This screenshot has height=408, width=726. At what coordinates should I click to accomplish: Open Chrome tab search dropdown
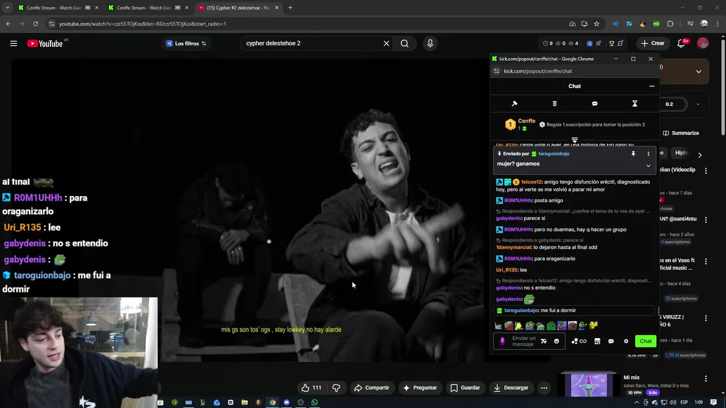[x=7, y=8]
